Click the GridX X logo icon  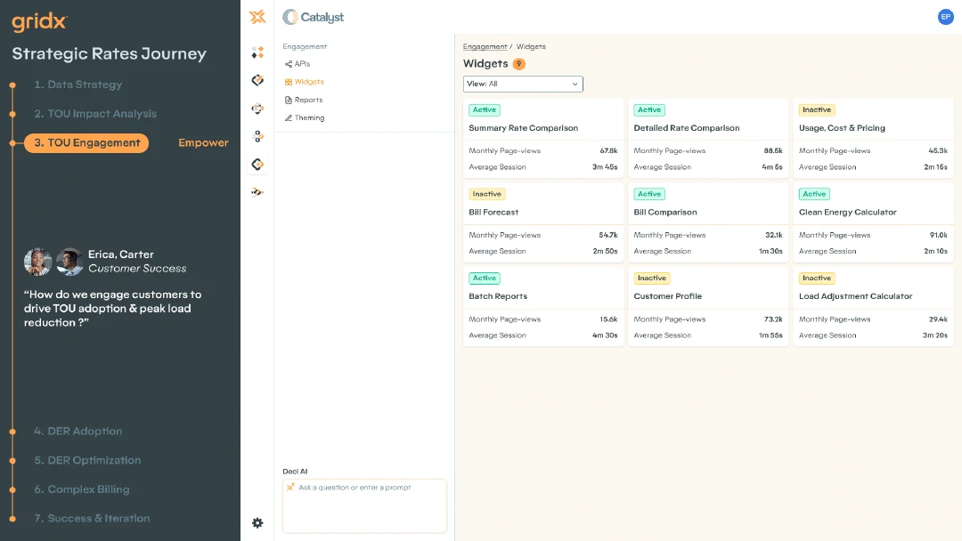(x=257, y=17)
